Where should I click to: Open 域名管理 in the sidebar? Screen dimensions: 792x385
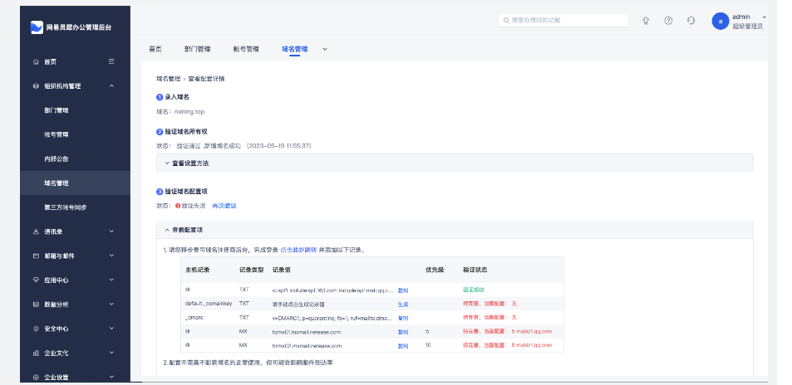56,183
